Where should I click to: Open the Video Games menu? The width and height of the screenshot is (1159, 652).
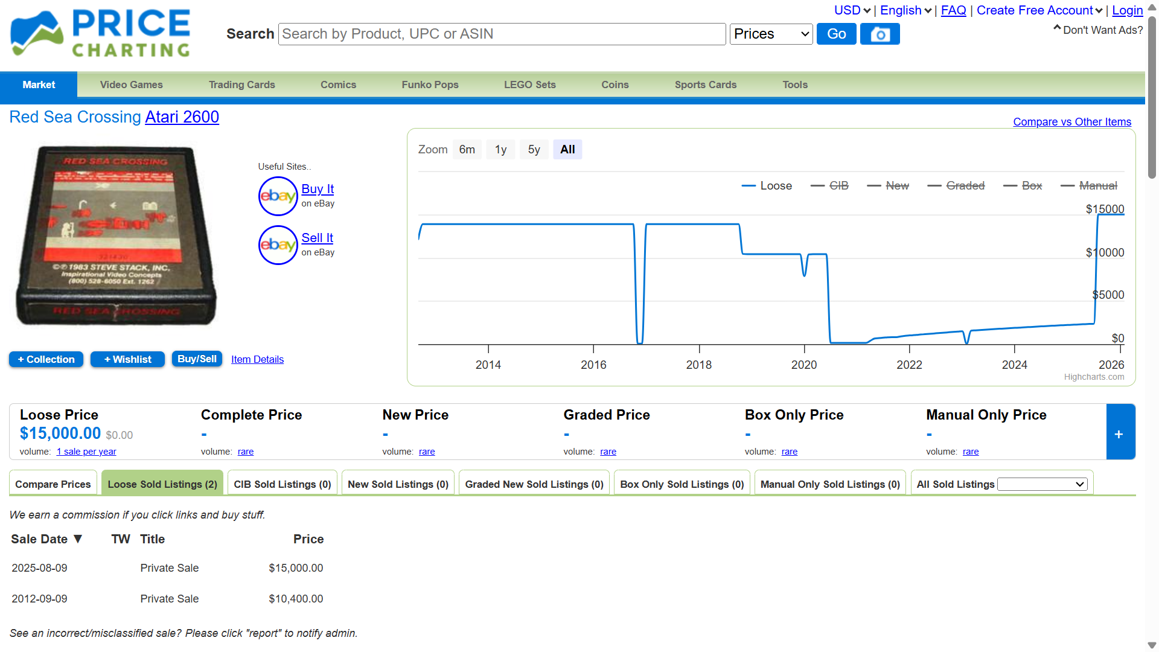pyautogui.click(x=131, y=85)
